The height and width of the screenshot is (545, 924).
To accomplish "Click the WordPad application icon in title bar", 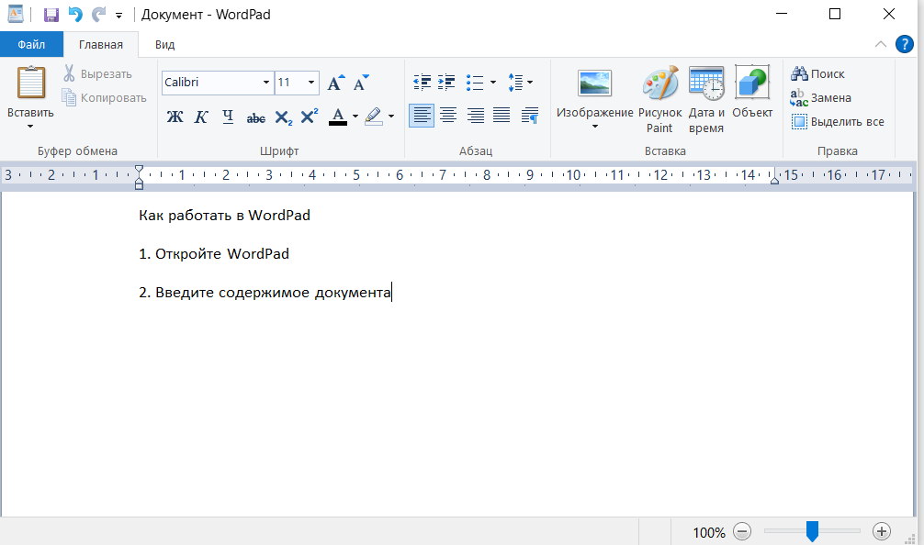I will point(16,14).
